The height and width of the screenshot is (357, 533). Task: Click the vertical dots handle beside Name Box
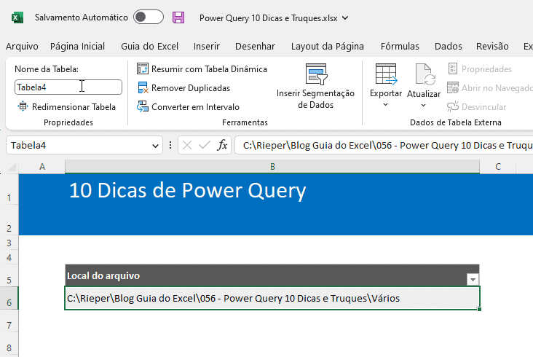pos(170,146)
